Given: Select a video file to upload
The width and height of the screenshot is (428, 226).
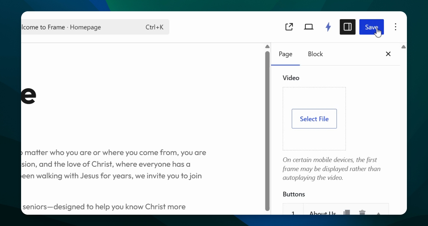Looking at the screenshot, I should point(314,119).
